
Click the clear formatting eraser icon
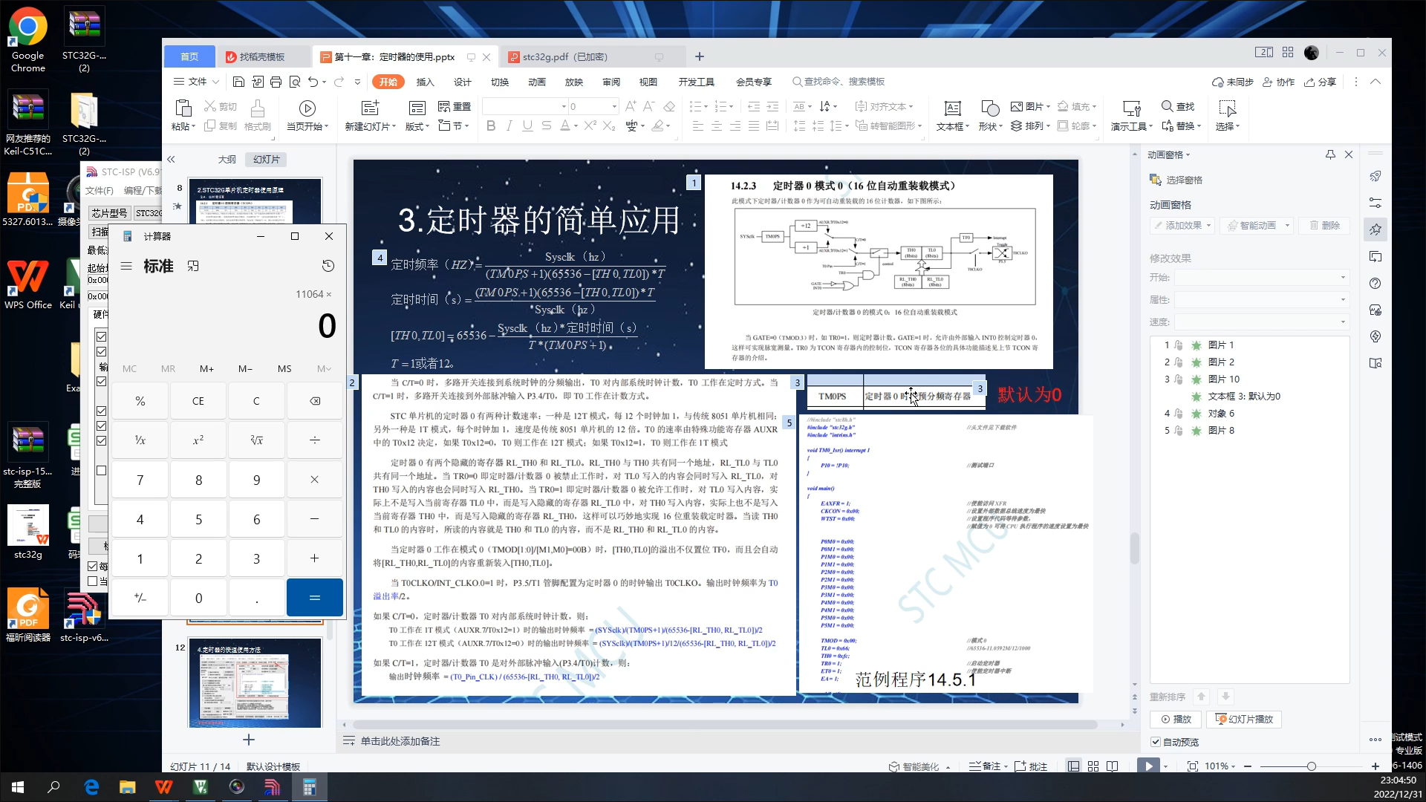(x=669, y=106)
